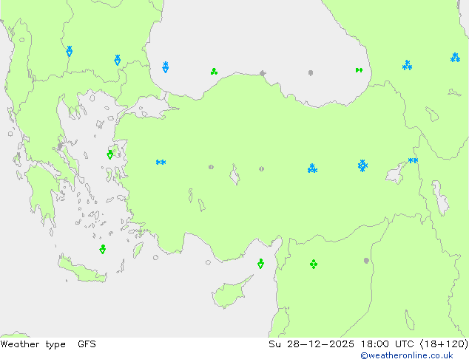469x362 pixels.
Task: Click blue double-snowflake symbol near Lake Van
Action: [x=413, y=161]
